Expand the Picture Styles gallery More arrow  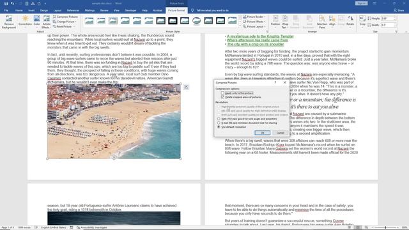pos(240,26)
